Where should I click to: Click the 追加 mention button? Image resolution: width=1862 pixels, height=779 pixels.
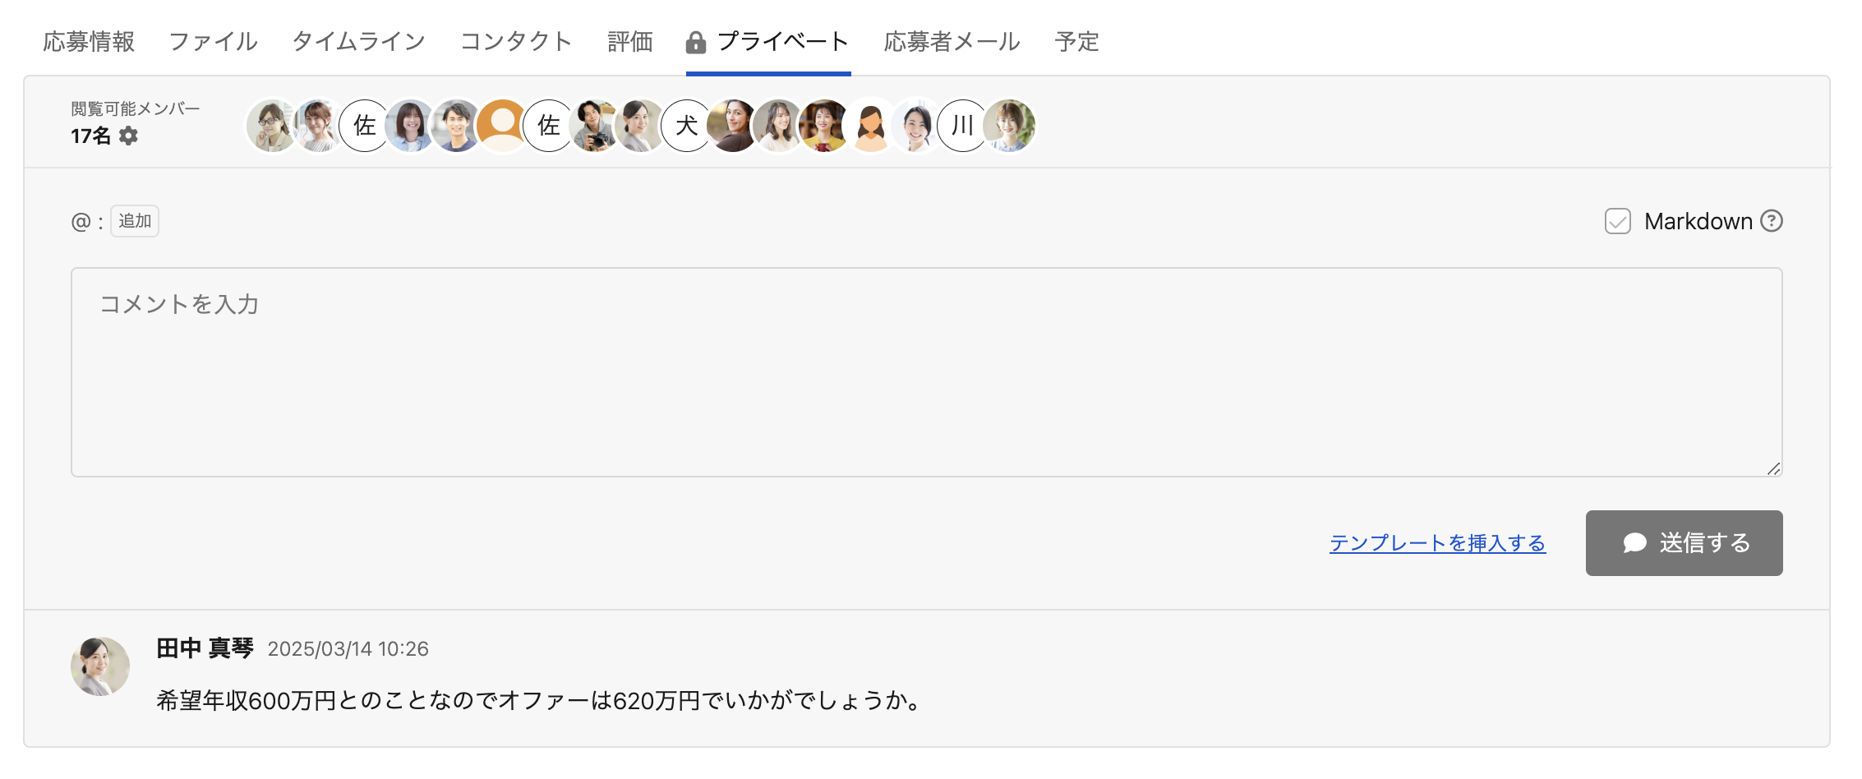(135, 221)
